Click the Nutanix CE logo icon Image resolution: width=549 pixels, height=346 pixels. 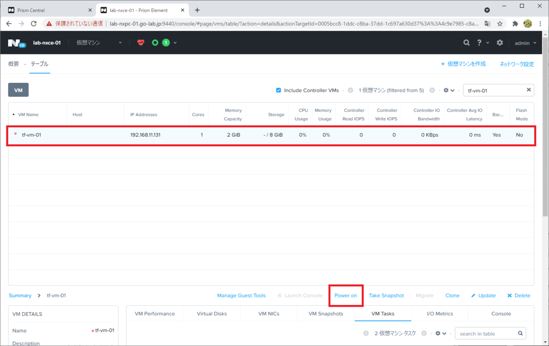pos(17,43)
